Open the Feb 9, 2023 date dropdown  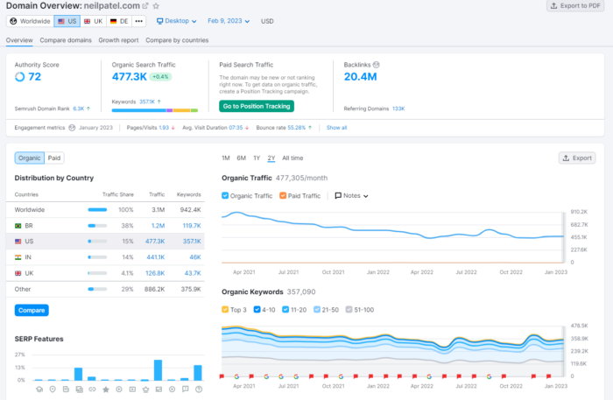click(x=229, y=21)
